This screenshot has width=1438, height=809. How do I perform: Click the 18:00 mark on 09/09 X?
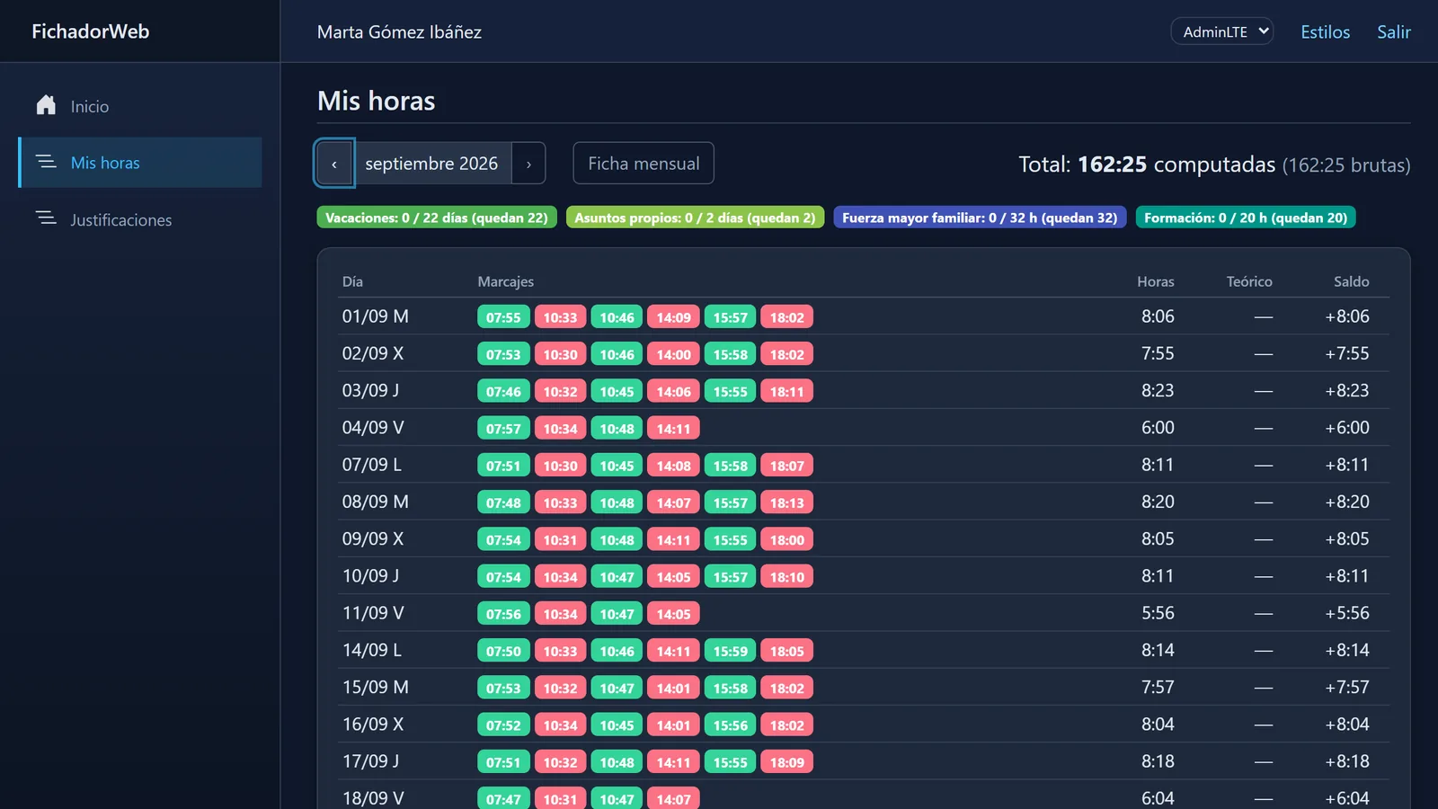(786, 539)
